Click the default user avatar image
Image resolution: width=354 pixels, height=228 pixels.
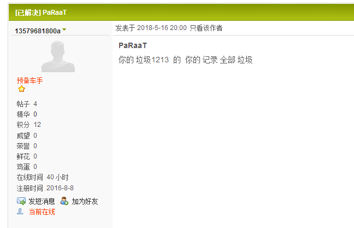58,56
